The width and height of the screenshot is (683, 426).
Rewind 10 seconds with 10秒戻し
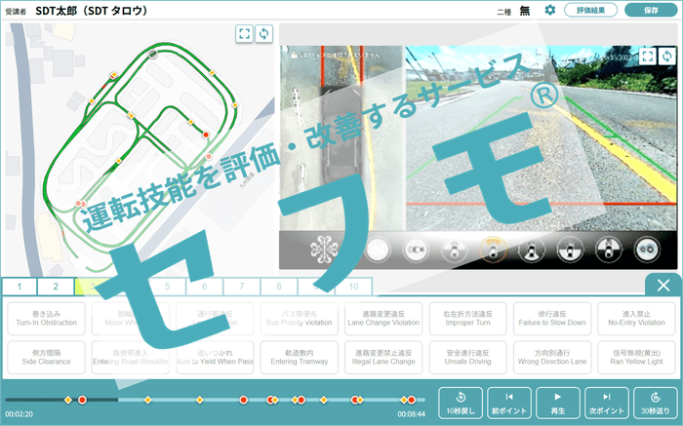tap(461, 401)
